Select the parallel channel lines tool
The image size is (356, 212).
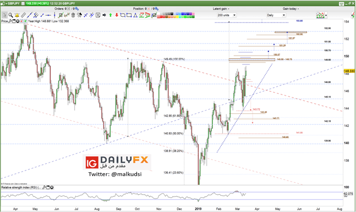coord(36,15)
